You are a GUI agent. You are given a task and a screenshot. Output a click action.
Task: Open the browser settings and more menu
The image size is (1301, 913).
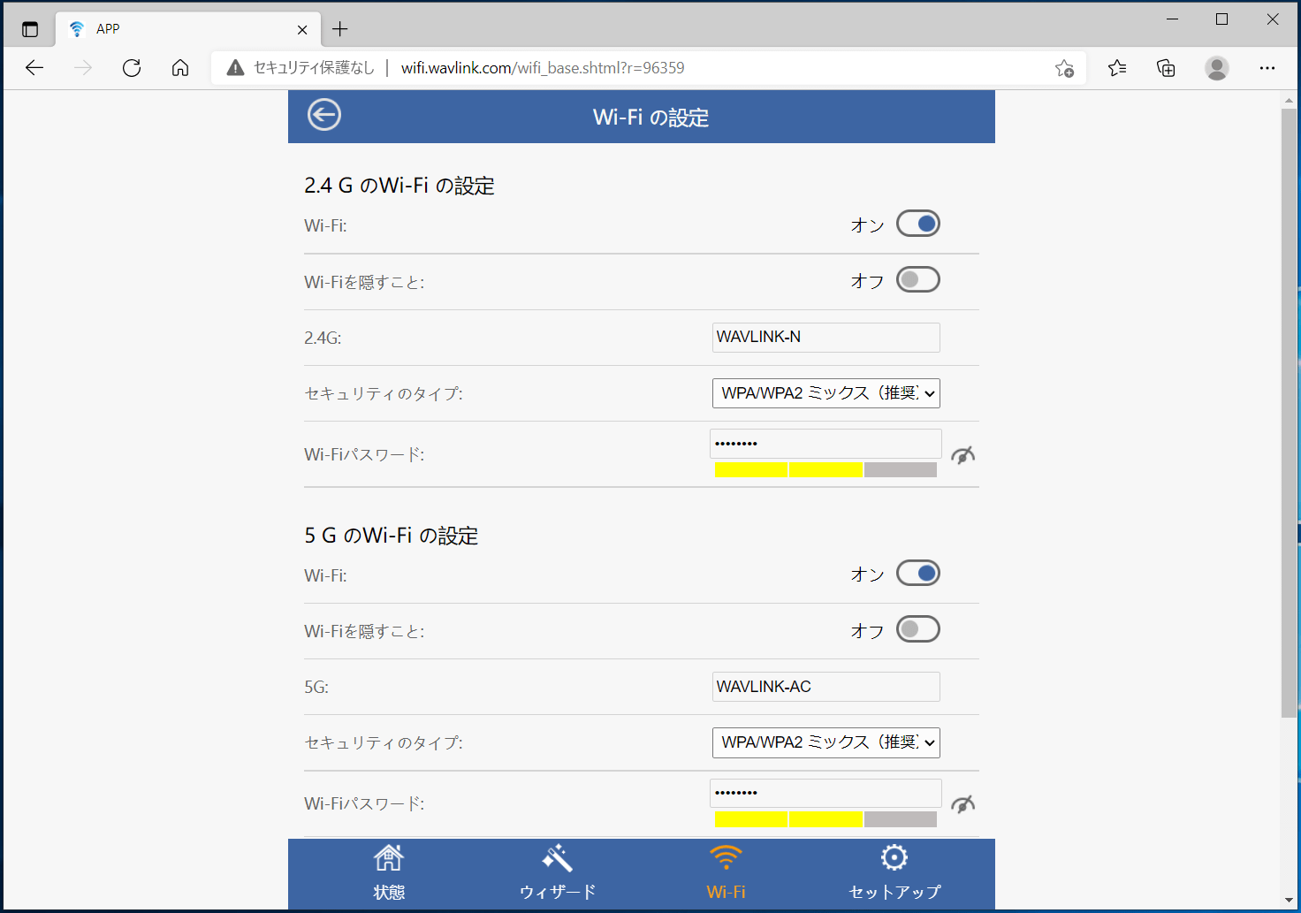pyautogui.click(x=1267, y=68)
